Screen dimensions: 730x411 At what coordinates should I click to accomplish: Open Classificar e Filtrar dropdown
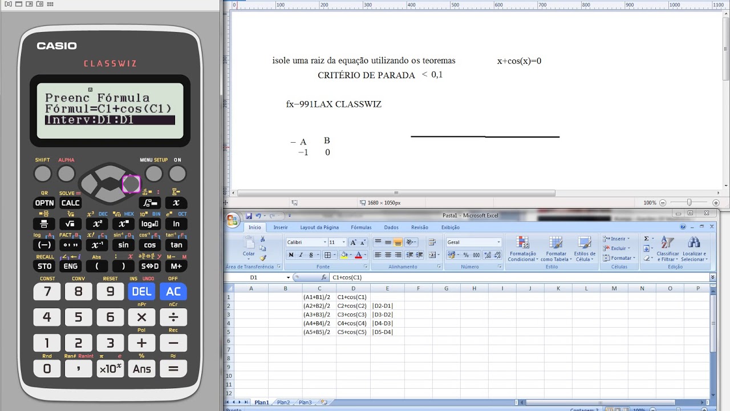click(668, 249)
